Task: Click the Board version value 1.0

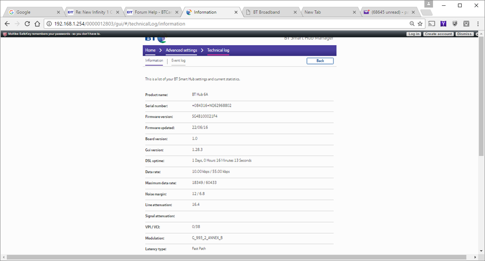Action: (195, 139)
